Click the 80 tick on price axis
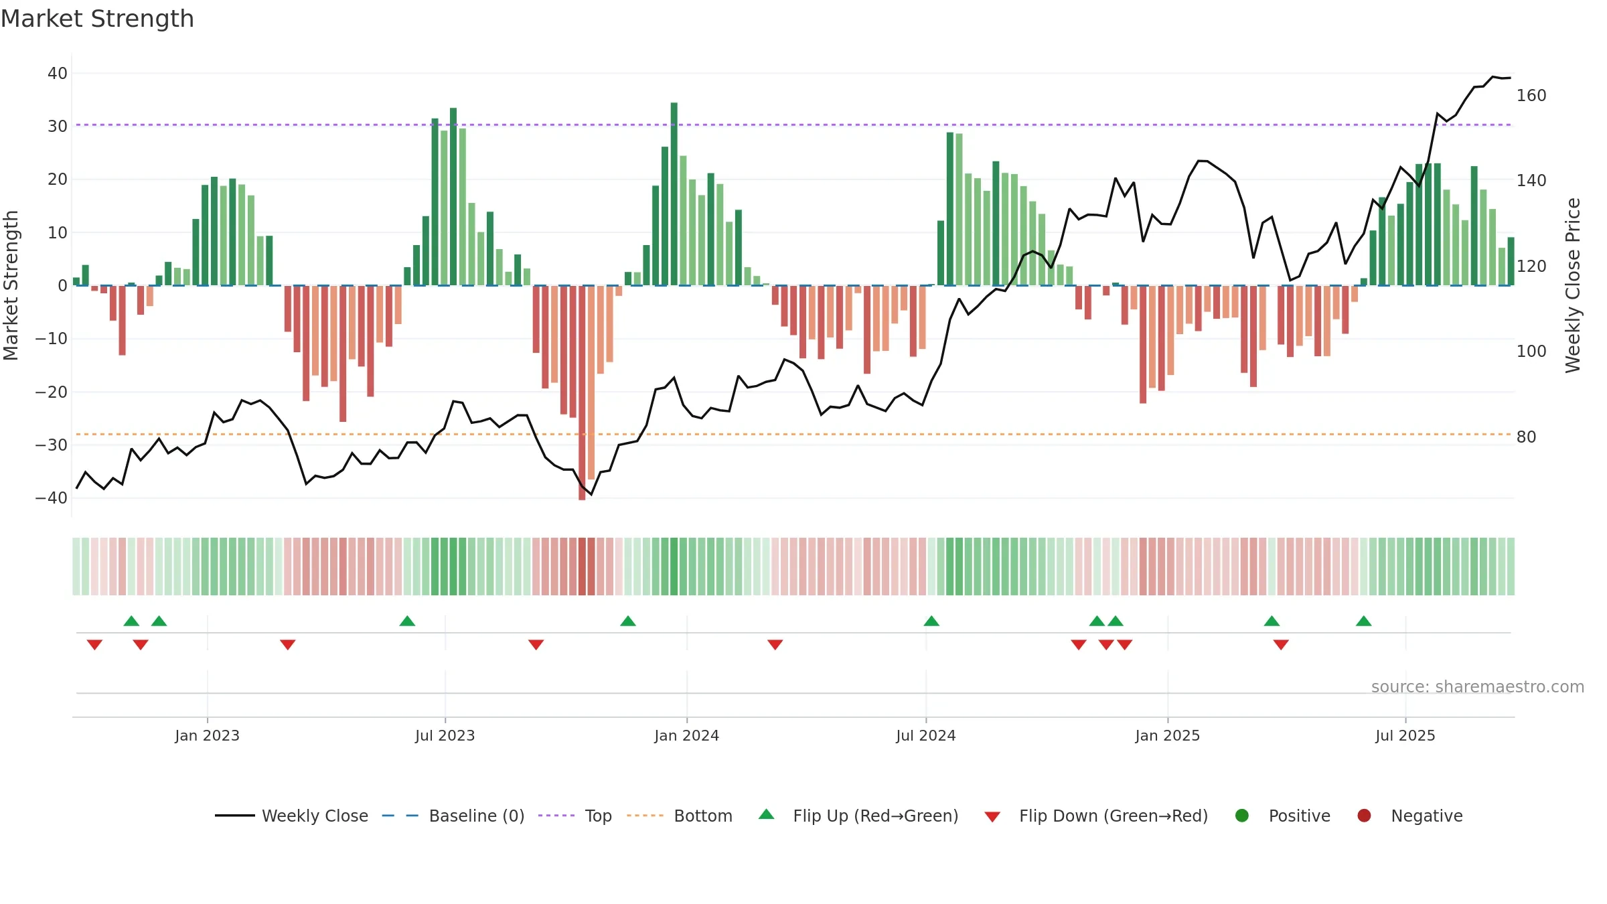This screenshot has height=904, width=1607. click(x=1527, y=437)
